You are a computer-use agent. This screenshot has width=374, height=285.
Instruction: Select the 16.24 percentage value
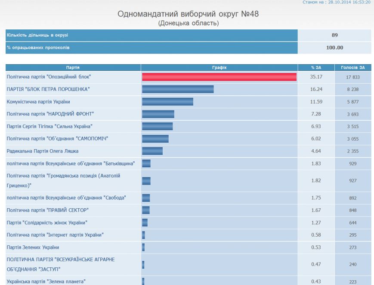click(x=316, y=89)
